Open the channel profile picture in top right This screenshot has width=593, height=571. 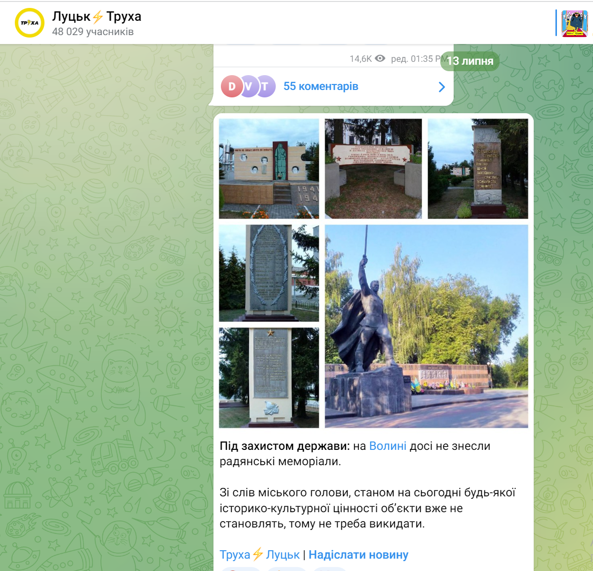(x=574, y=23)
